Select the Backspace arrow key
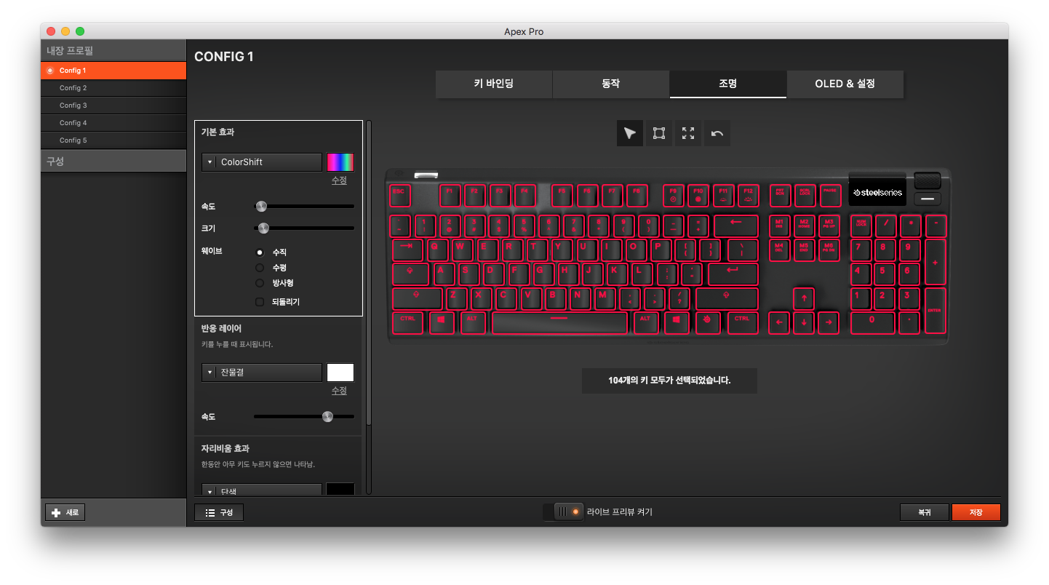1049x585 pixels. click(735, 226)
